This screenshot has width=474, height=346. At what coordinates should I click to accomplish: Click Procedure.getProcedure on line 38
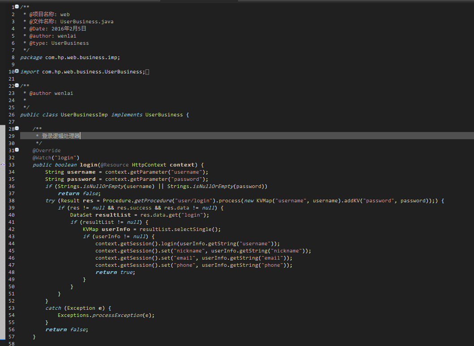[137, 201]
